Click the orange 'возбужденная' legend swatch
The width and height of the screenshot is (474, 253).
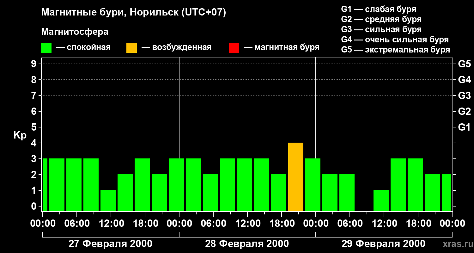click(x=131, y=48)
